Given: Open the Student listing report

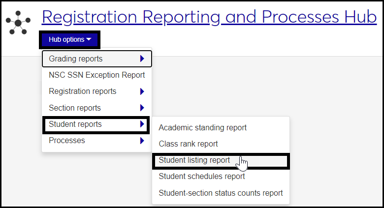Looking at the screenshot, I should (x=194, y=160).
